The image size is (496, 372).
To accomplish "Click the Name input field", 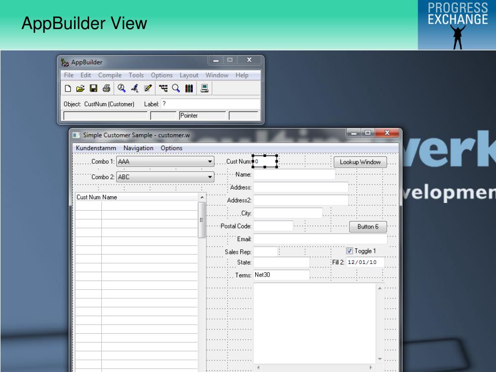I will 294,174.
